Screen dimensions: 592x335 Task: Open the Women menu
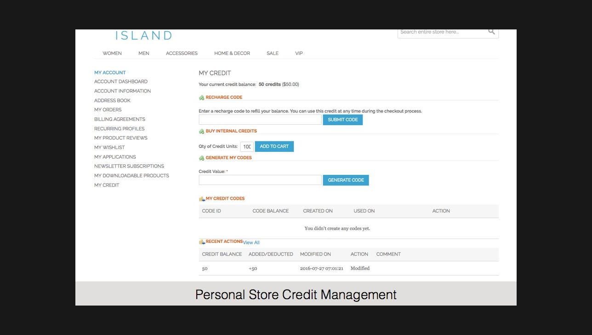[x=112, y=53]
